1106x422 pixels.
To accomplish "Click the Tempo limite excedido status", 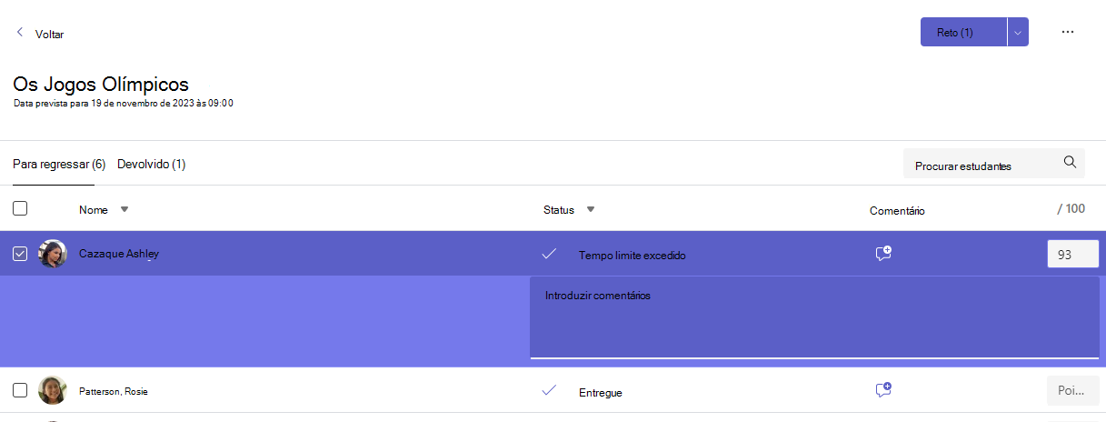I will (632, 256).
